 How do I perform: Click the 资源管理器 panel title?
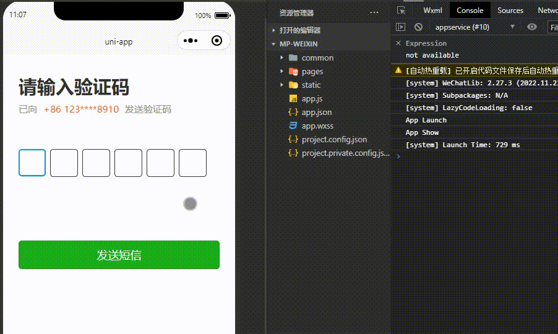click(296, 13)
